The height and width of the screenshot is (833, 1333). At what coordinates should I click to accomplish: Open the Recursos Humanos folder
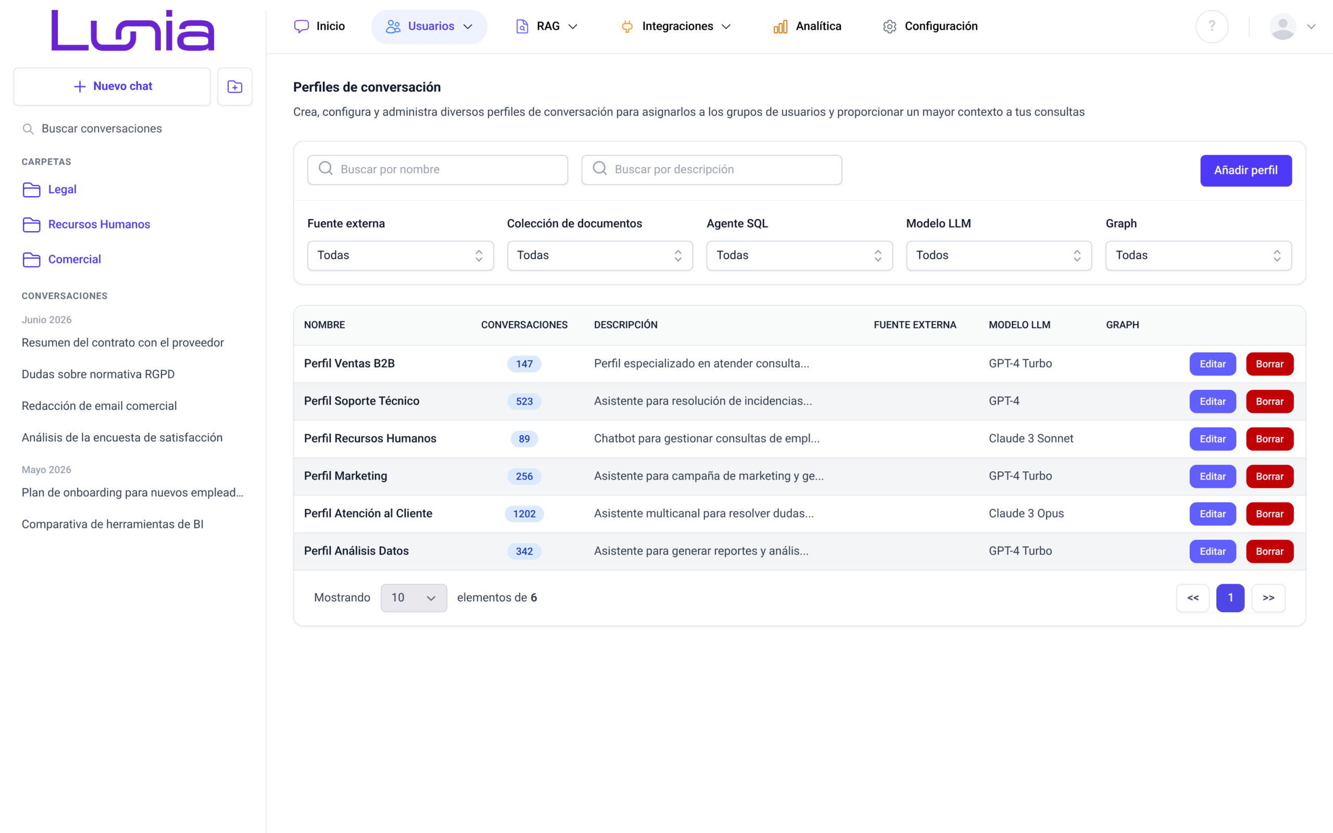point(86,224)
